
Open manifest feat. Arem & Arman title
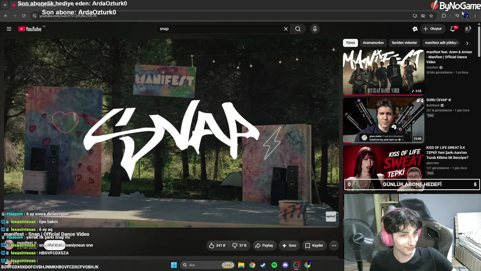click(449, 57)
